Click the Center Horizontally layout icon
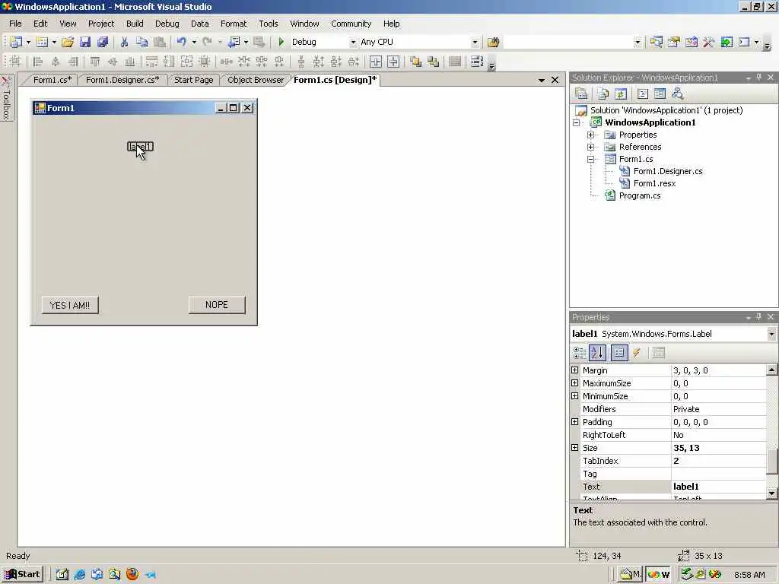The height and width of the screenshot is (584, 779). pyautogui.click(x=376, y=62)
